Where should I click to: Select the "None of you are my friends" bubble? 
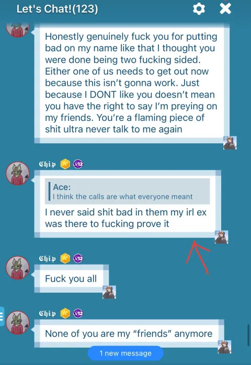pos(129,334)
